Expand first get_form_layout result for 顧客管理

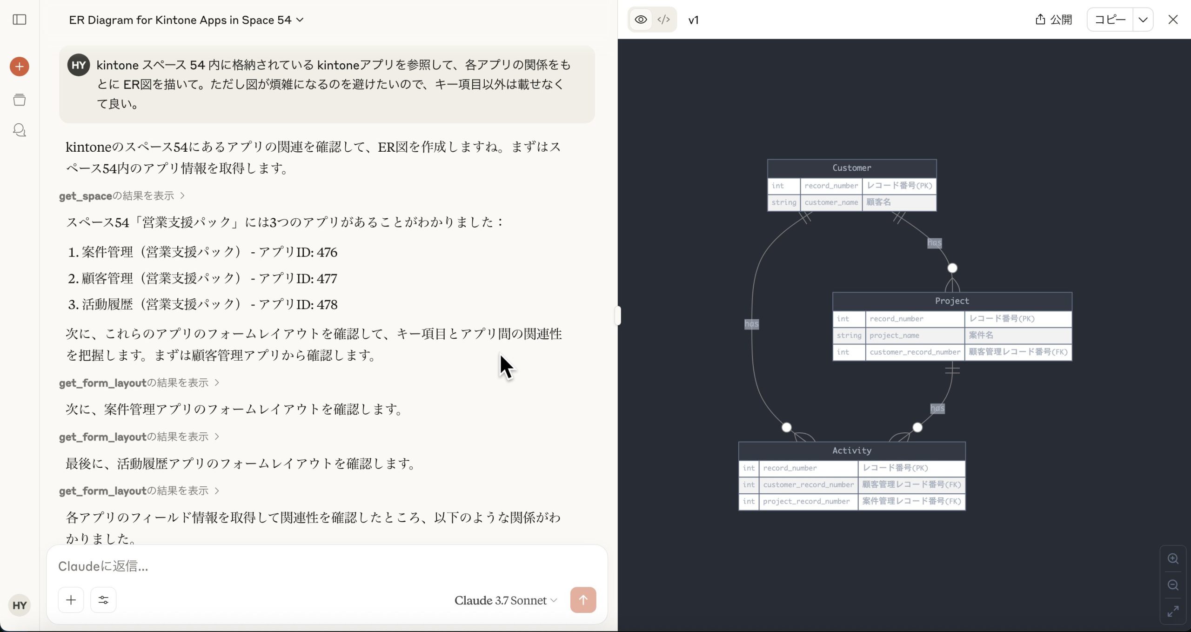point(139,383)
